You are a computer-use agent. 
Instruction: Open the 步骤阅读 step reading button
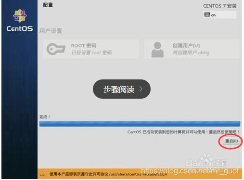click(122, 89)
